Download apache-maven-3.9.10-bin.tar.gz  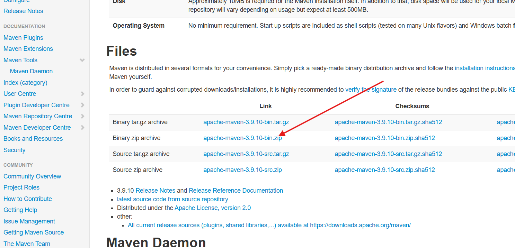click(246, 122)
